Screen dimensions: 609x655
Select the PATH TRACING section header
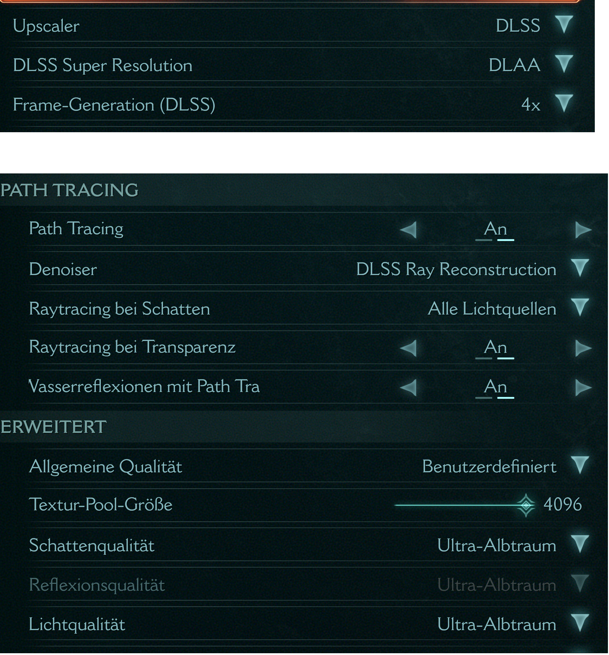point(70,190)
